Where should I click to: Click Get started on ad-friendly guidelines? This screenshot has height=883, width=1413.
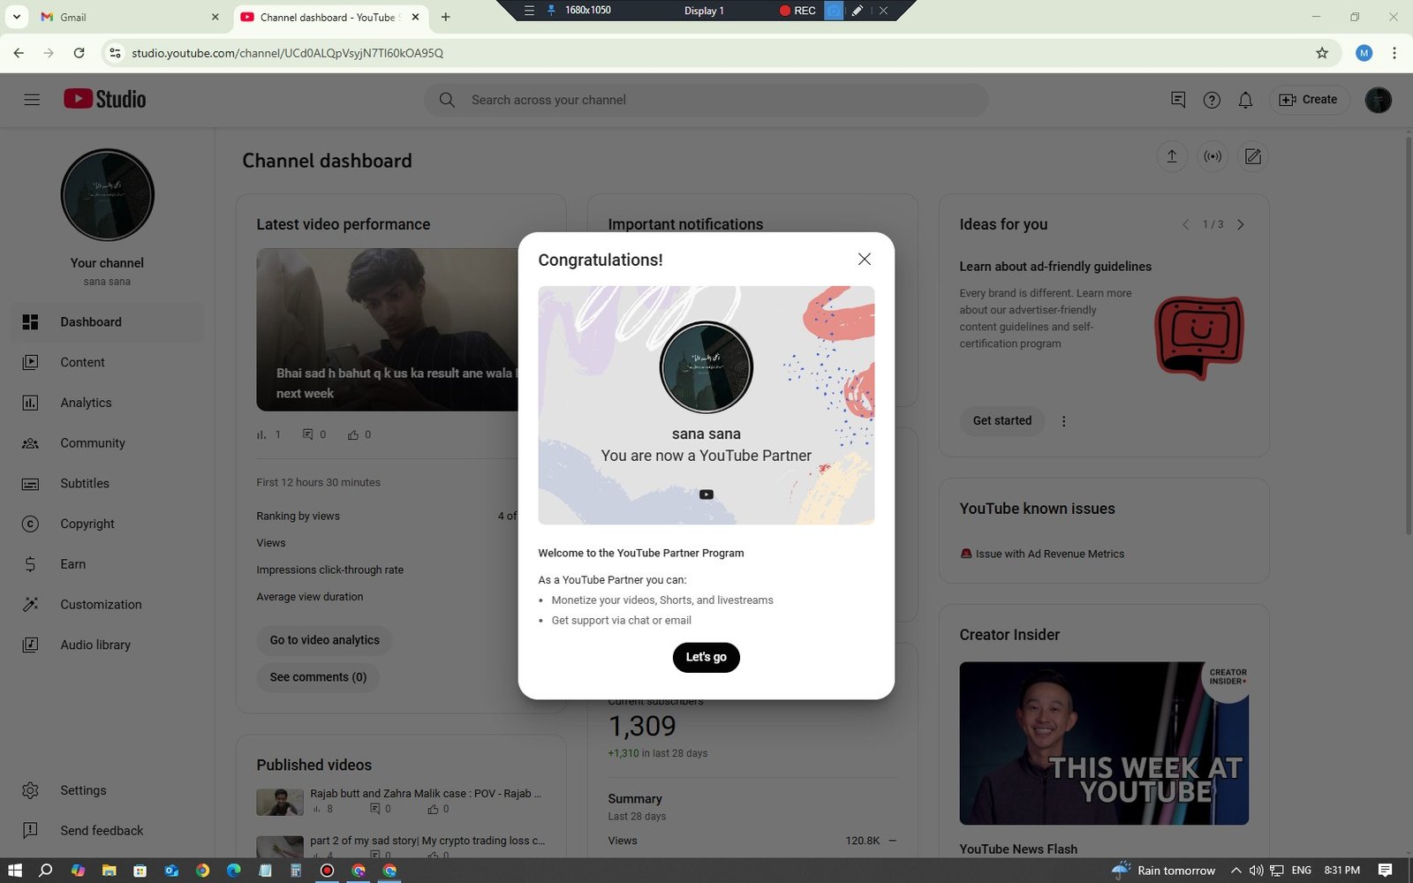(1001, 421)
